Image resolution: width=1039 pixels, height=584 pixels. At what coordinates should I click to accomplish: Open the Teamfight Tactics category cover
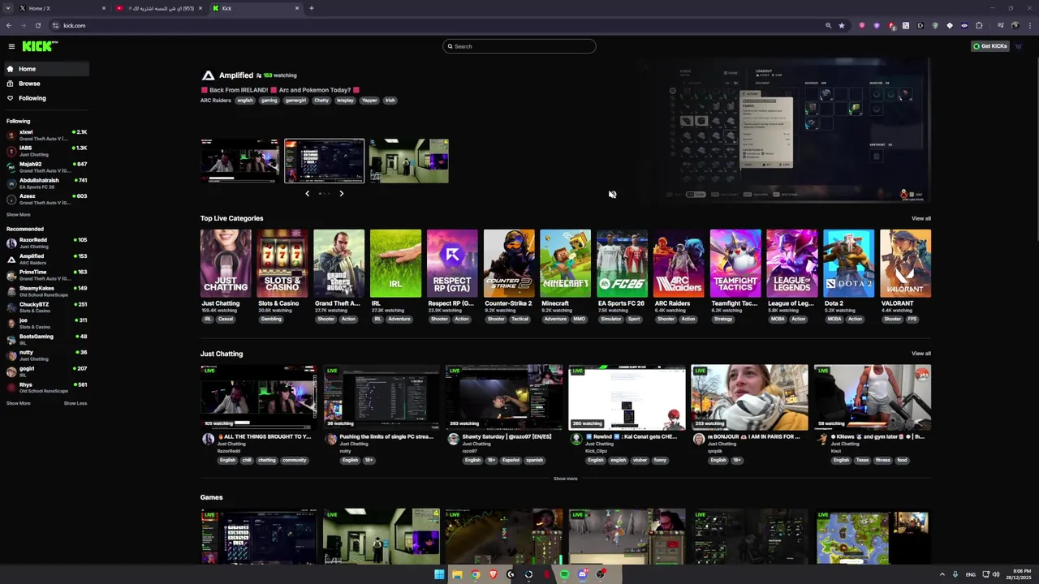click(735, 264)
